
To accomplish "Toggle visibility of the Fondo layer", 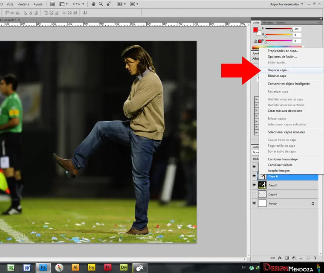I will (x=255, y=203).
